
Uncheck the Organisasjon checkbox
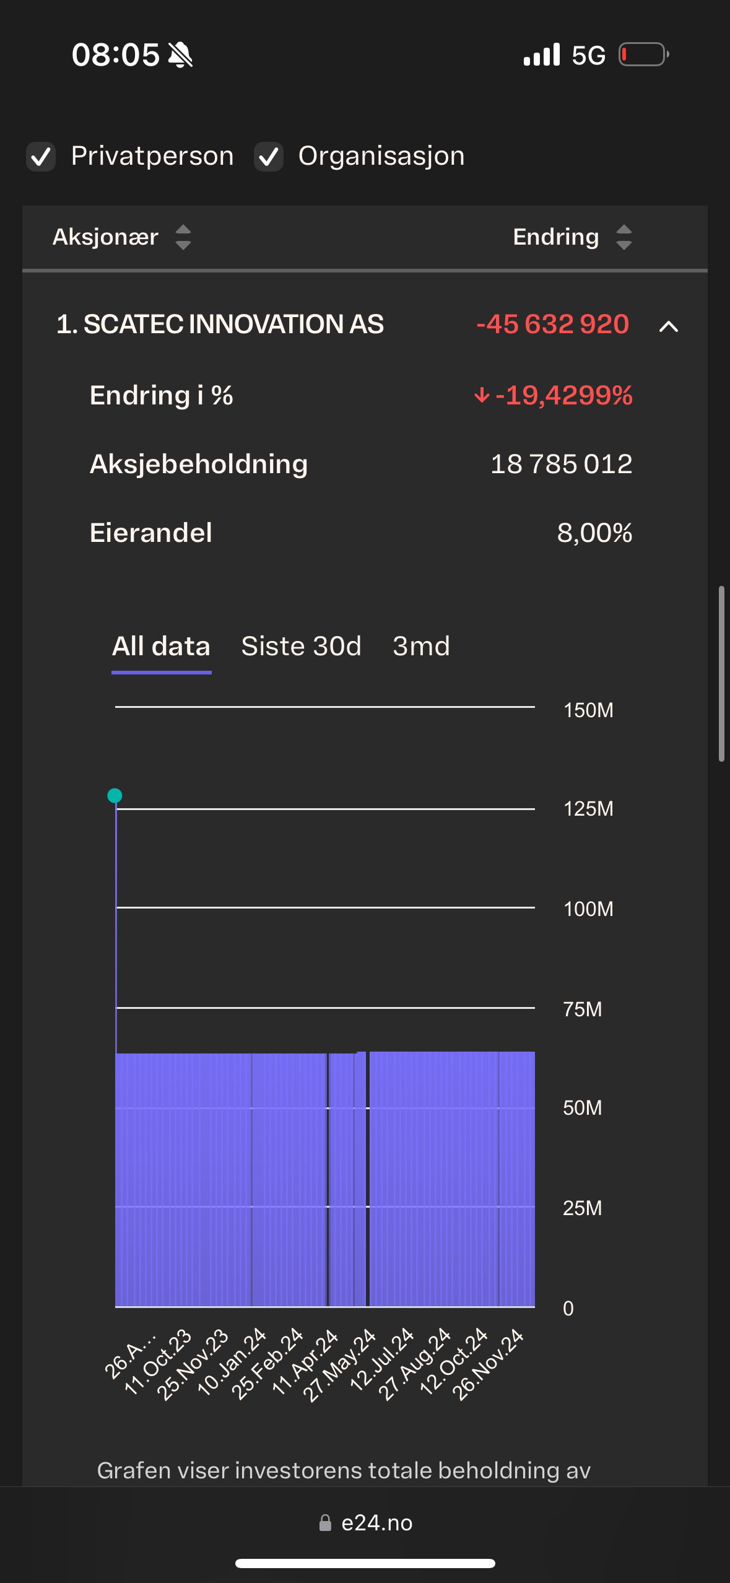[268, 157]
